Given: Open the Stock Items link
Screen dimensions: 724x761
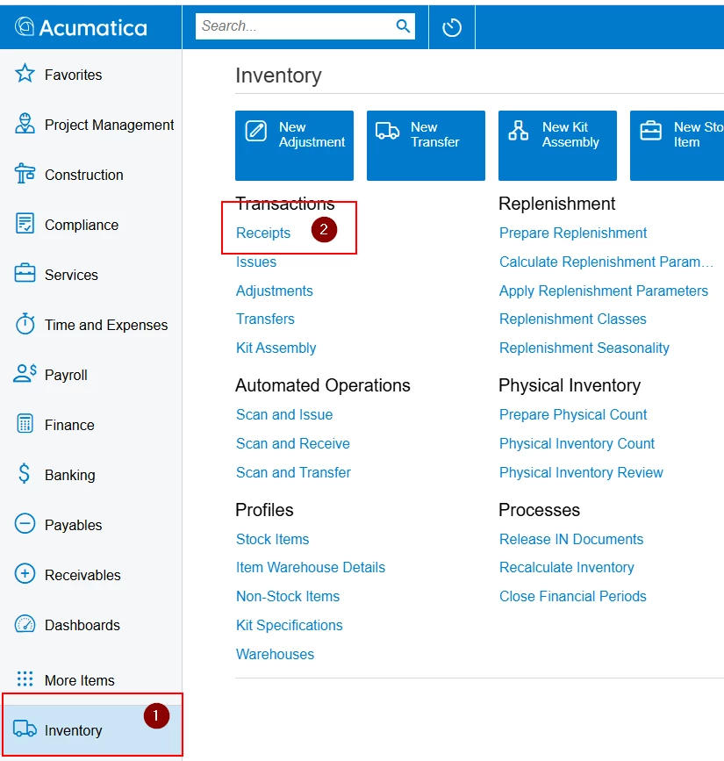Looking at the screenshot, I should [x=273, y=539].
